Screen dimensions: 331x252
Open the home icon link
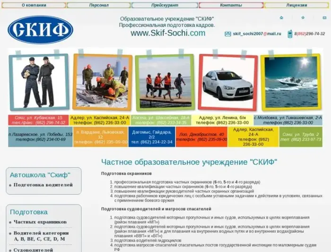tap(281, 18)
